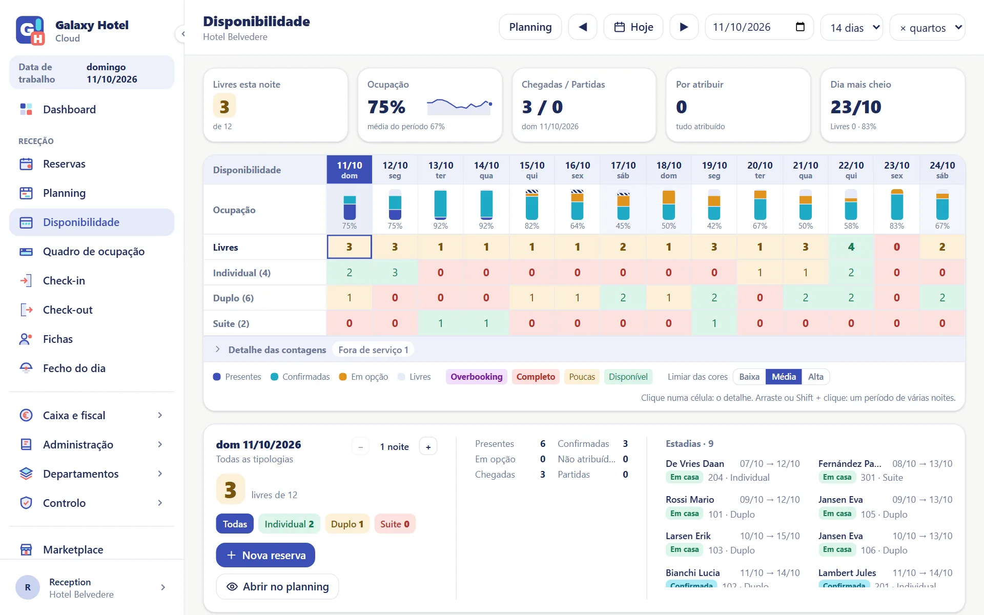Image resolution: width=984 pixels, height=615 pixels.
Task: Open Dashboard from the sidebar
Action: (x=92, y=109)
